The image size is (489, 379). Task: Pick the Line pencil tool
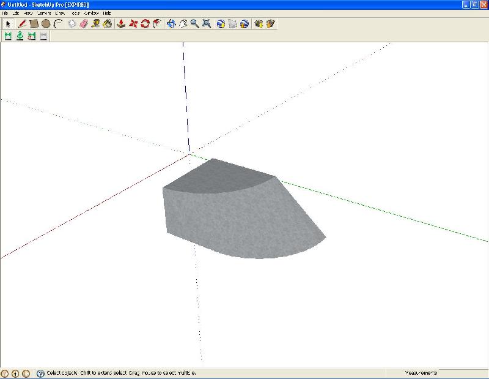tap(21, 24)
